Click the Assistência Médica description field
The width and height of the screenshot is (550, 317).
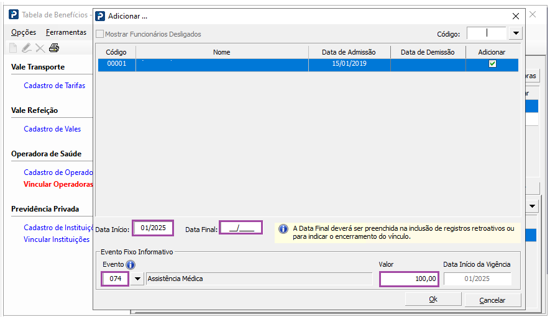(259, 279)
